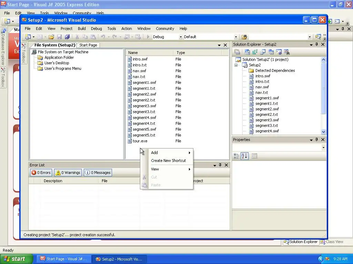Viewport: 353px width, 264px height.
Task: Click Solution Explorer scroll up arrow
Action: point(323,59)
